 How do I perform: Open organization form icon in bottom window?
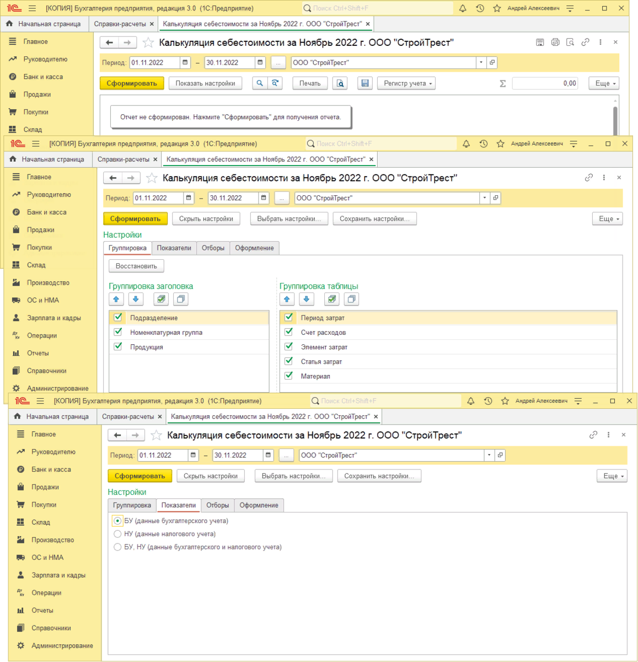(500, 455)
